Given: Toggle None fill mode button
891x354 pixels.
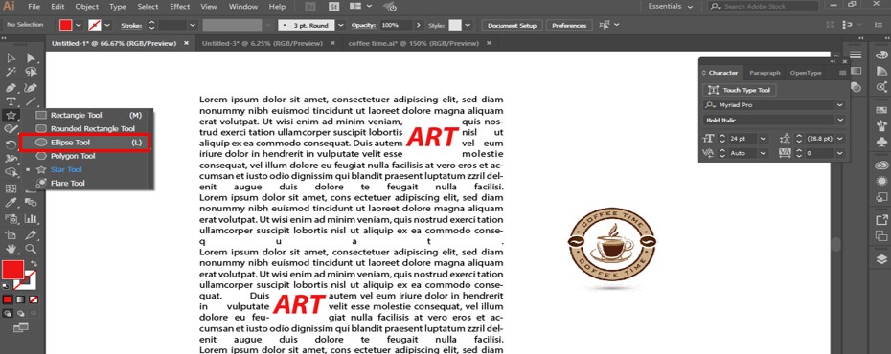Looking at the screenshot, I should pyautogui.click(x=34, y=299).
